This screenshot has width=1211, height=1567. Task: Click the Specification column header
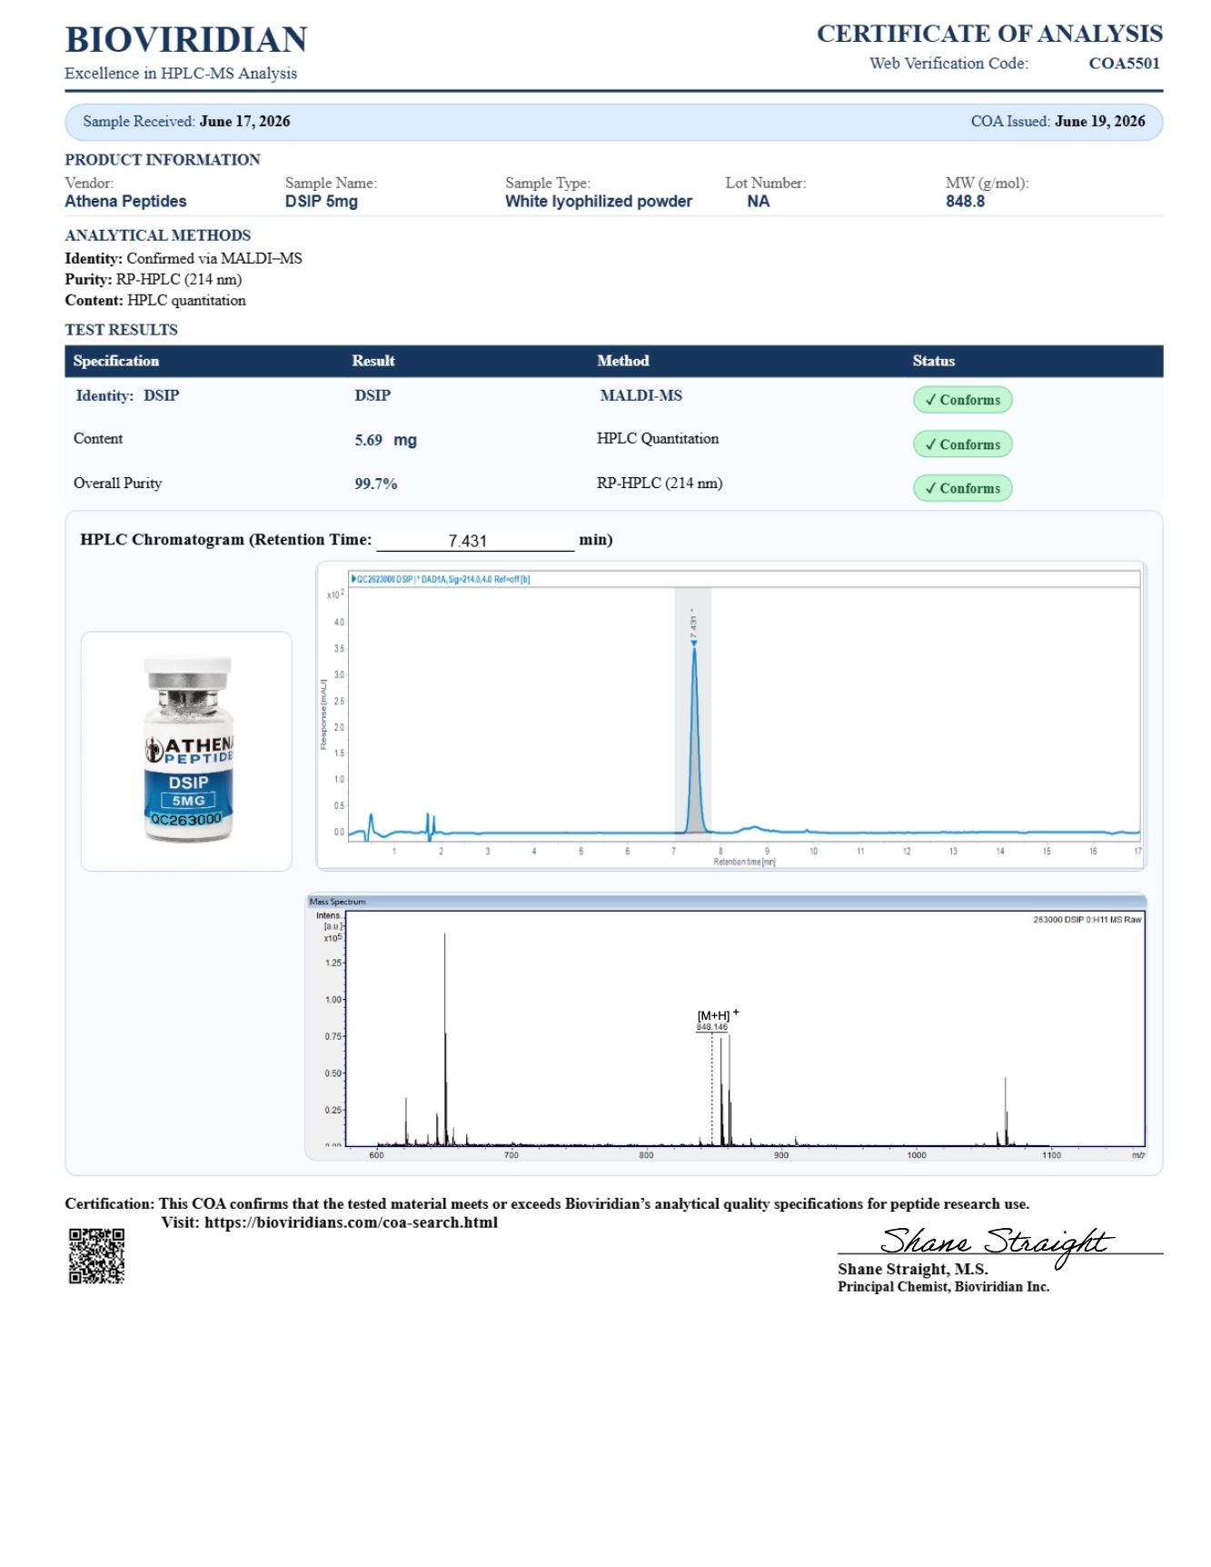116,361
